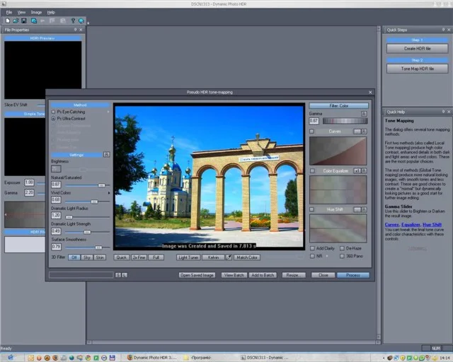453x362 pixels.
Task: Pin the Quick Steps panel
Action: tap(444, 30)
